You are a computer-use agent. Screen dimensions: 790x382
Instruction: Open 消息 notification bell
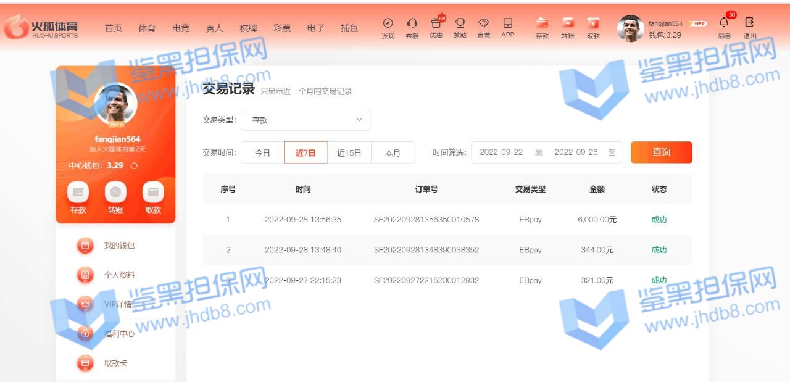click(724, 23)
